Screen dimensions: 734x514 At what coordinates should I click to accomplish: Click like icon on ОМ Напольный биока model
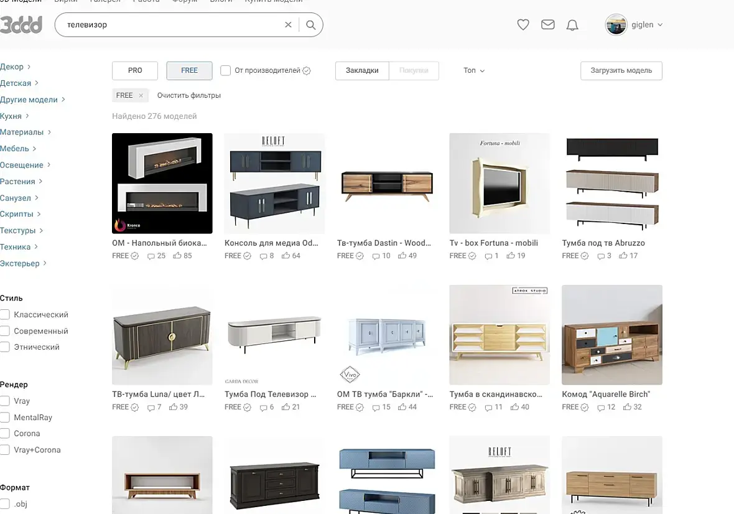click(x=177, y=256)
